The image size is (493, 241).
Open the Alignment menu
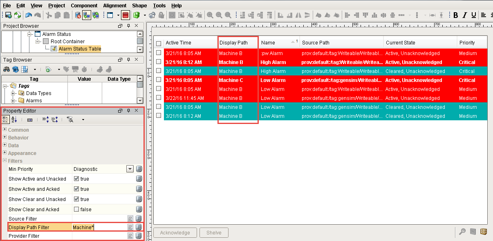(x=114, y=5)
